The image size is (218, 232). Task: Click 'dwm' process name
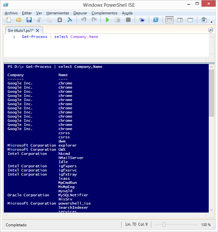62,141
